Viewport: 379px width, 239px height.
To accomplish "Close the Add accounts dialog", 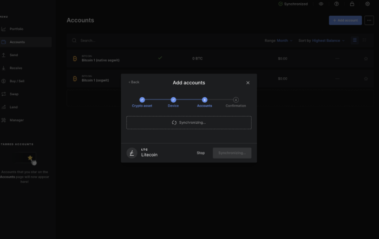I will click(248, 83).
